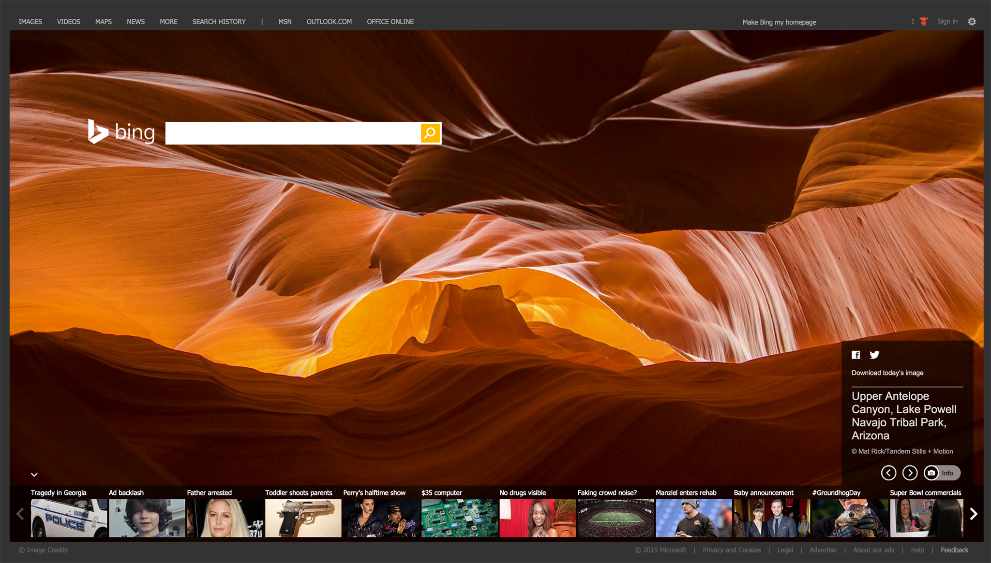991x563 pixels.
Task: Click the rewards medal icon
Action: (924, 22)
